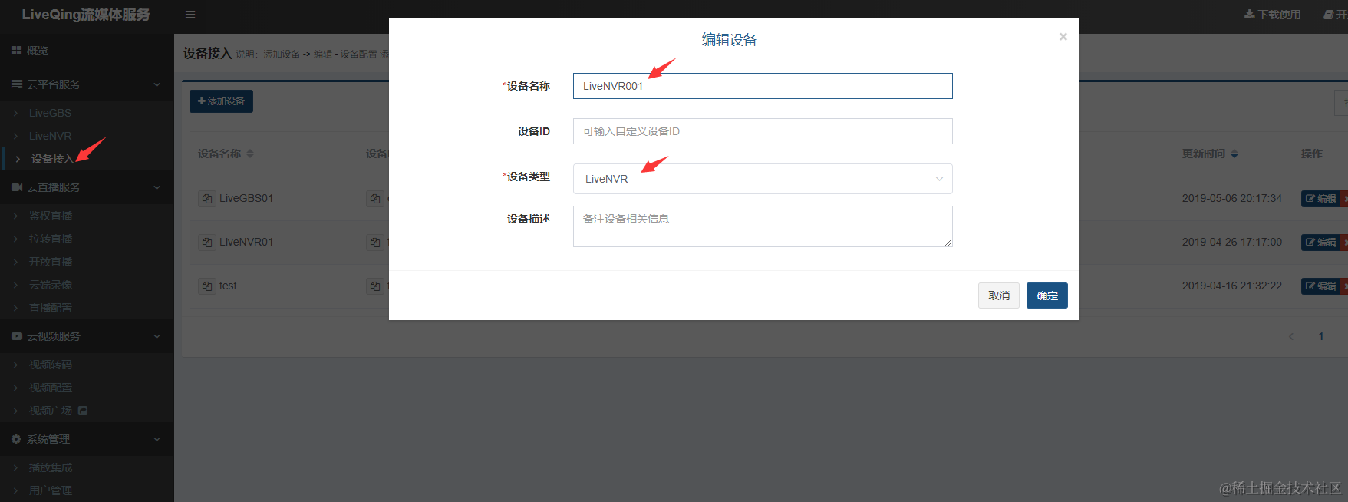The height and width of the screenshot is (502, 1348).
Task: Click the 下载使用 link in the header
Action: 1273,15
